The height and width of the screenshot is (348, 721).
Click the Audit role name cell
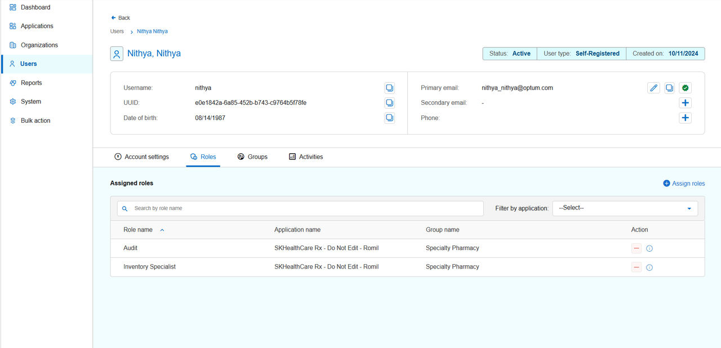130,248
